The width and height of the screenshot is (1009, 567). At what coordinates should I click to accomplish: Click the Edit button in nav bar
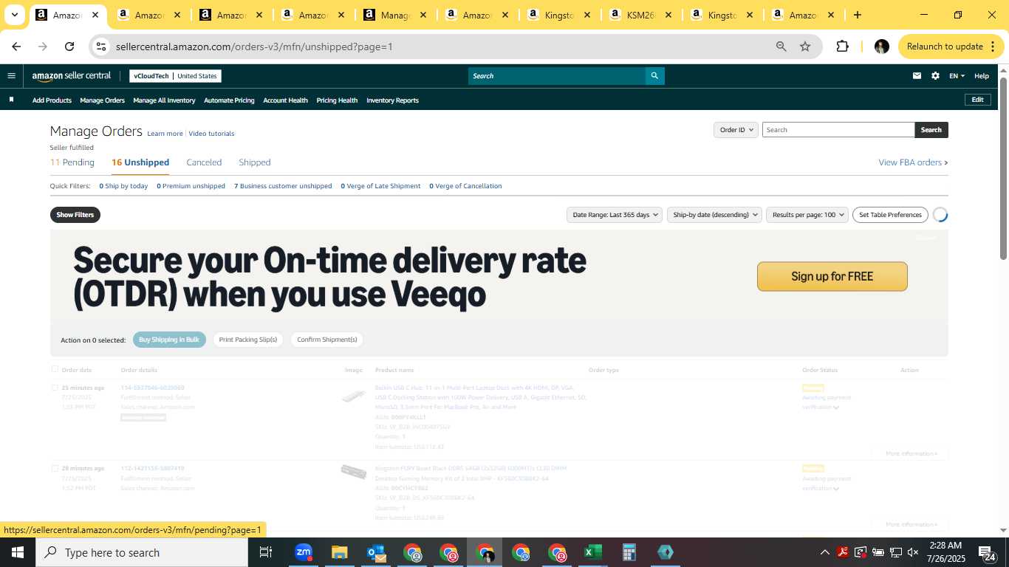pyautogui.click(x=977, y=100)
